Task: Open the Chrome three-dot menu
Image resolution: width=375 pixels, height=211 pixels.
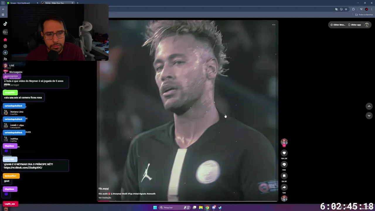Action: pyautogui.click(x=372, y=9)
